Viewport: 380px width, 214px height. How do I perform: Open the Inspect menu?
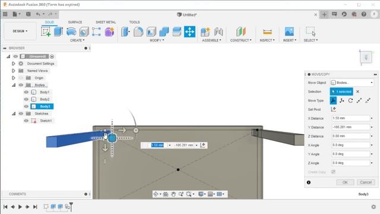click(x=267, y=40)
